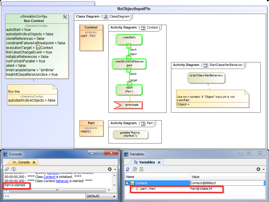Close the Variables tab
This screenshot has width=269, height=202.
[x=159, y=162]
